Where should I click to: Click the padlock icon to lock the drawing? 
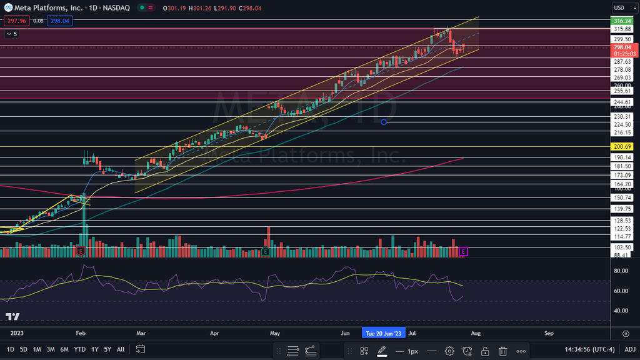485,351
